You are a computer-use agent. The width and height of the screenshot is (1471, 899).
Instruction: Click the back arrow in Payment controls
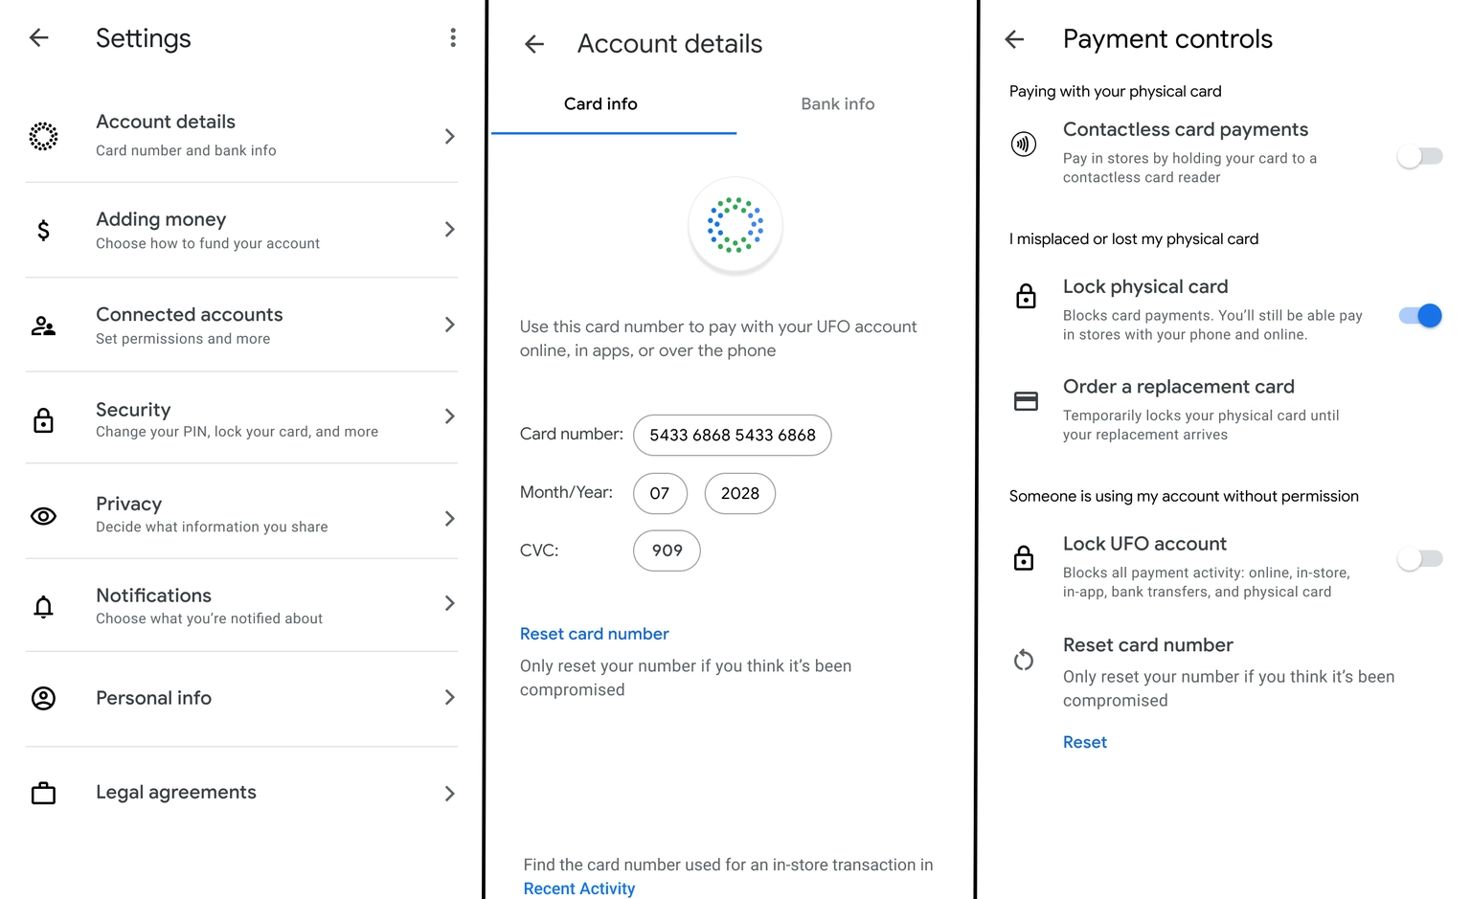tap(1015, 39)
